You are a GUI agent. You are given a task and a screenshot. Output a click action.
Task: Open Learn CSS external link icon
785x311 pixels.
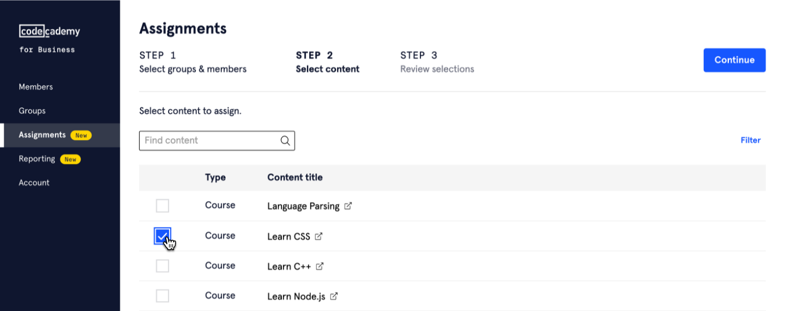pos(319,236)
